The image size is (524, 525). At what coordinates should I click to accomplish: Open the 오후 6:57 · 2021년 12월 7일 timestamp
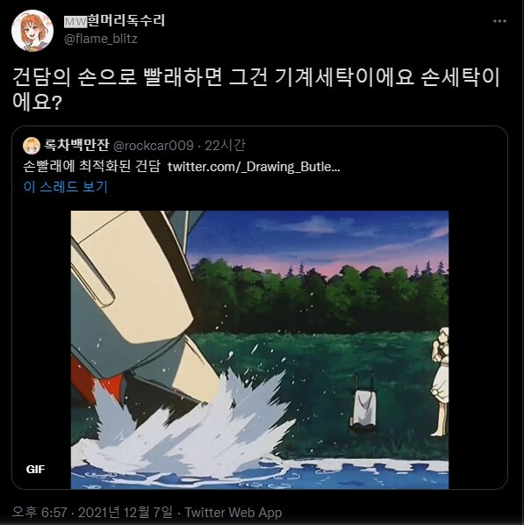pos(92,513)
